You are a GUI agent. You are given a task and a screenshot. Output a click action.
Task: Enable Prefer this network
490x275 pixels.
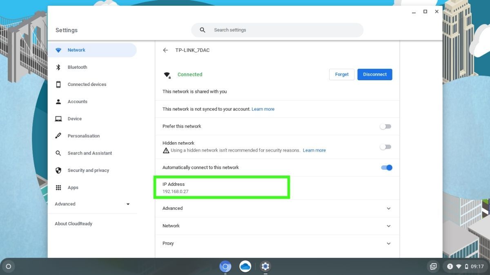(x=385, y=126)
